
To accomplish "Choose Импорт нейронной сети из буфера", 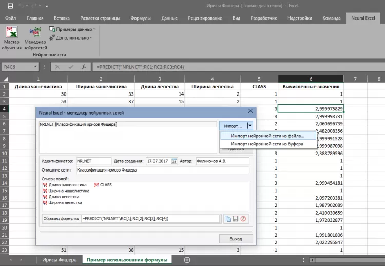I will (x=266, y=144).
